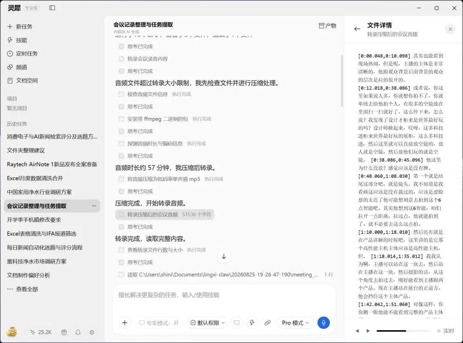Screen dimensions: 463x343
Task: Click the conversation vertical scrollbar
Action: coord(342,81)
